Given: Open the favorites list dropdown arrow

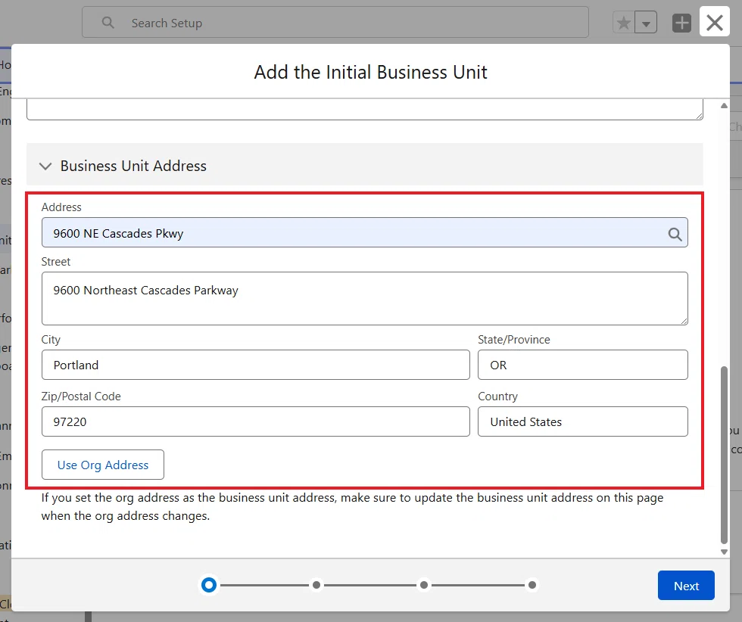Looking at the screenshot, I should click(646, 23).
